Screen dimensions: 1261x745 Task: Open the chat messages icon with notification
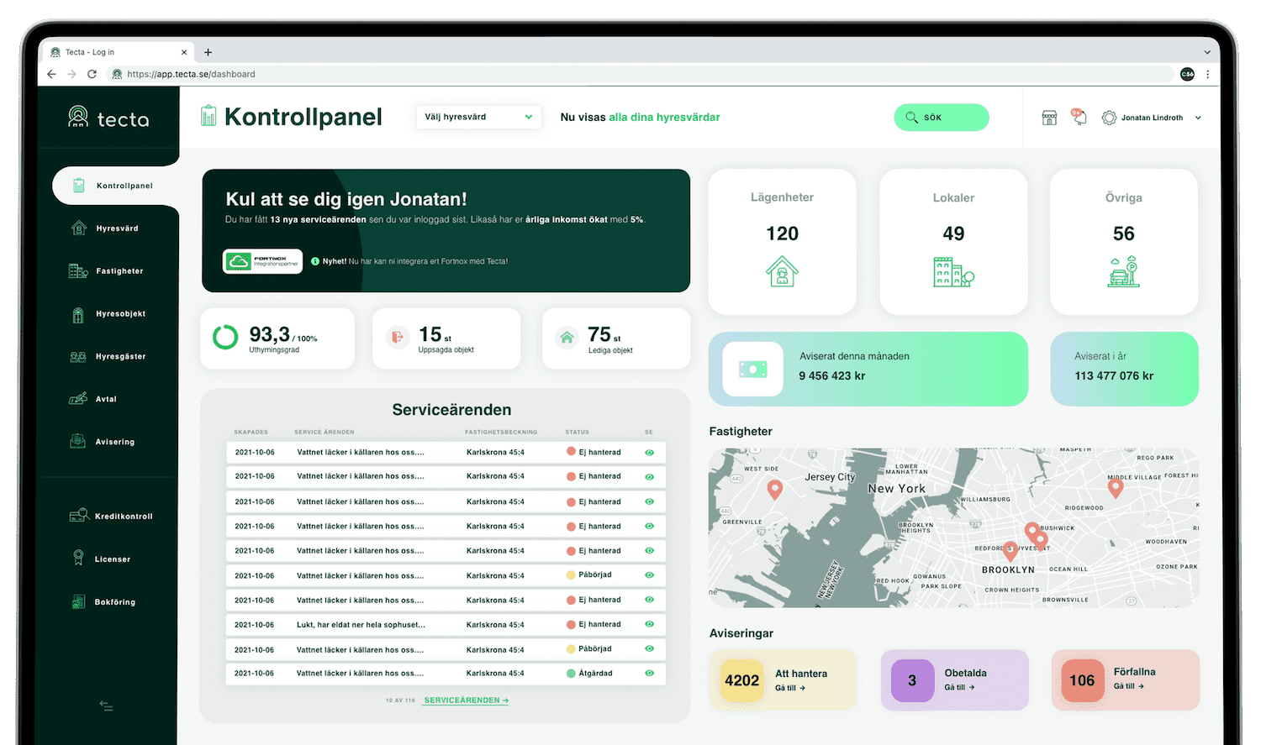pos(1079,117)
